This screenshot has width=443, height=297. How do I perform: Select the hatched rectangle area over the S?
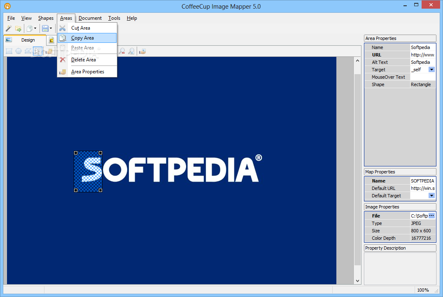88,171
